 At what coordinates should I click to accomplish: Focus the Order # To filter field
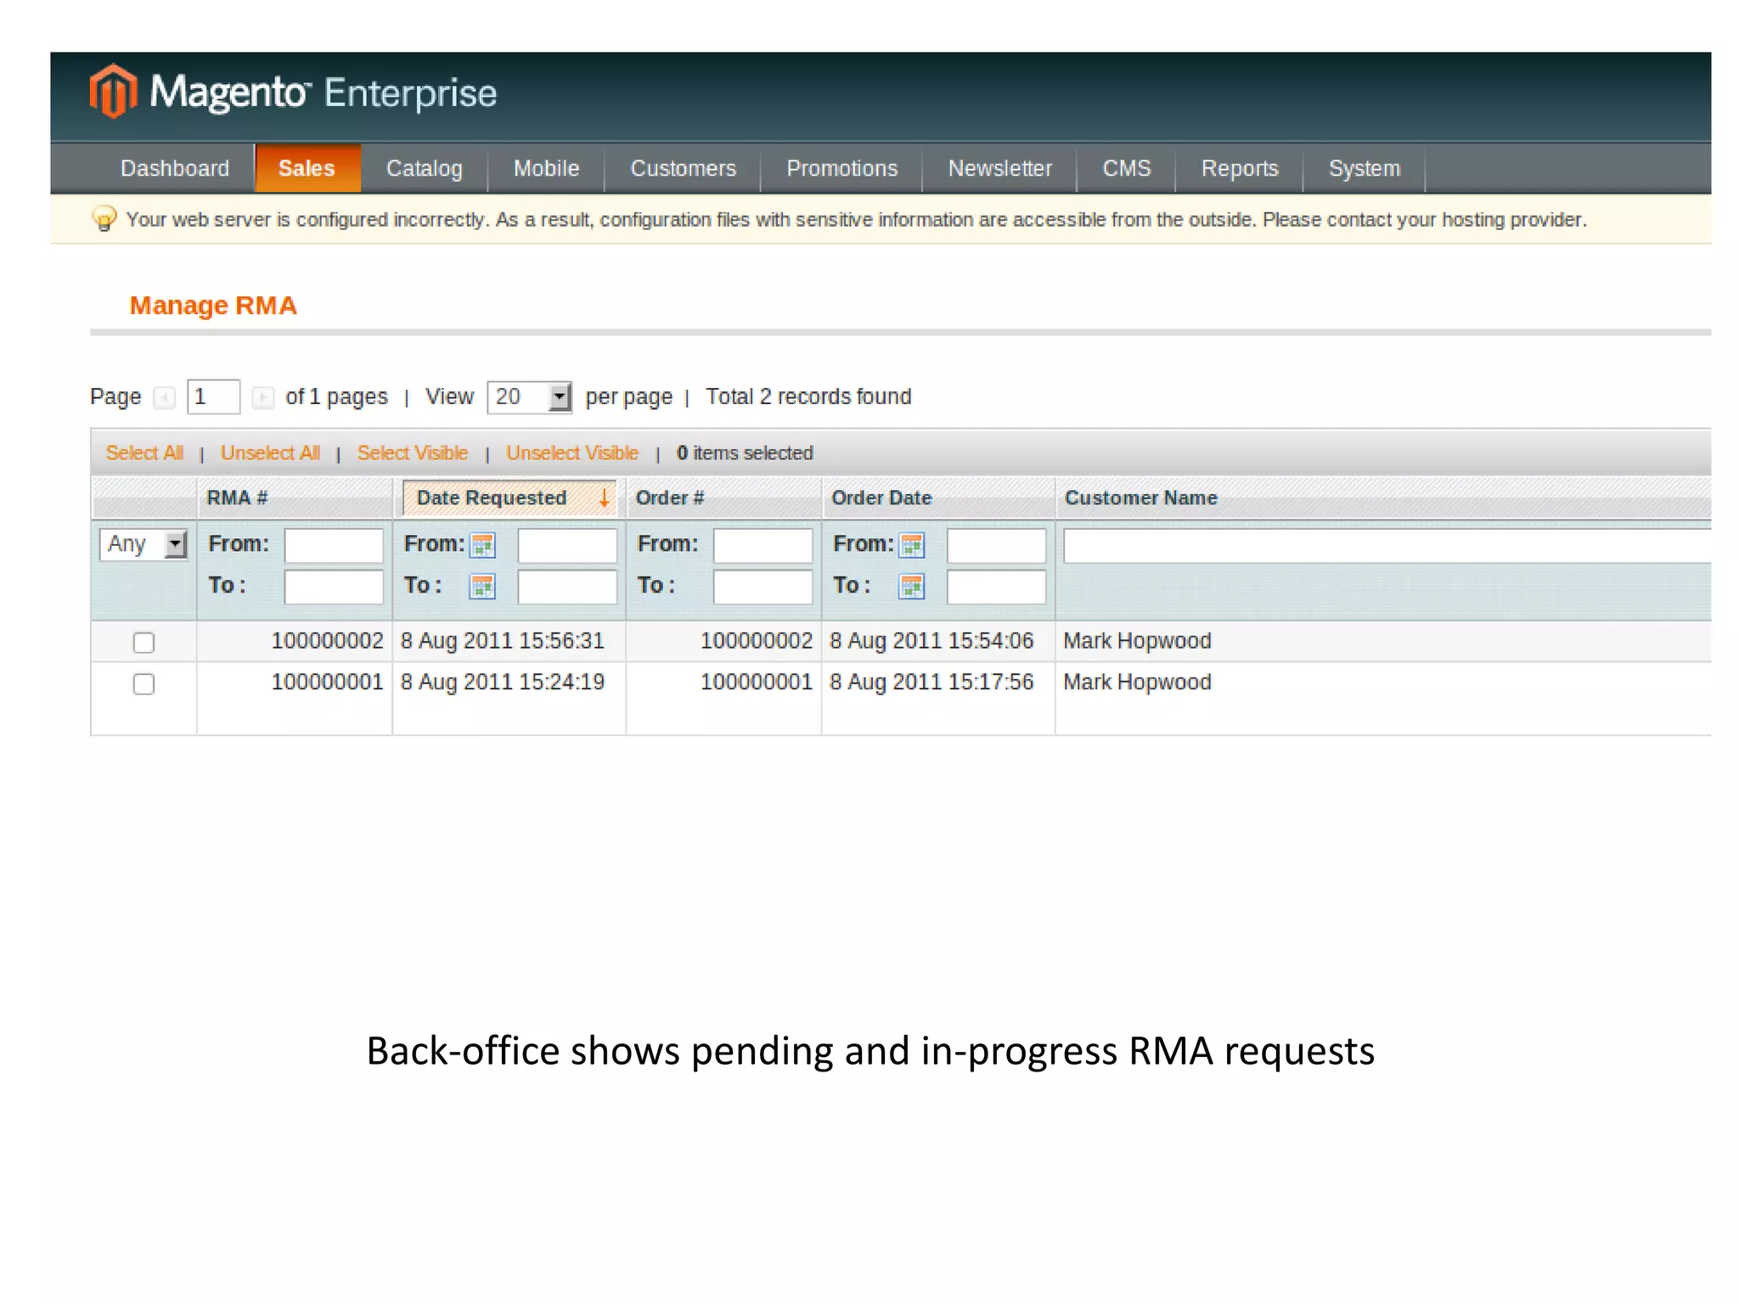tap(763, 587)
